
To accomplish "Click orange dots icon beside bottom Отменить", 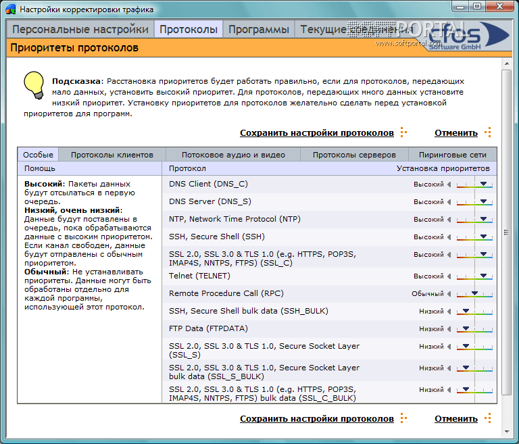I will (487, 418).
